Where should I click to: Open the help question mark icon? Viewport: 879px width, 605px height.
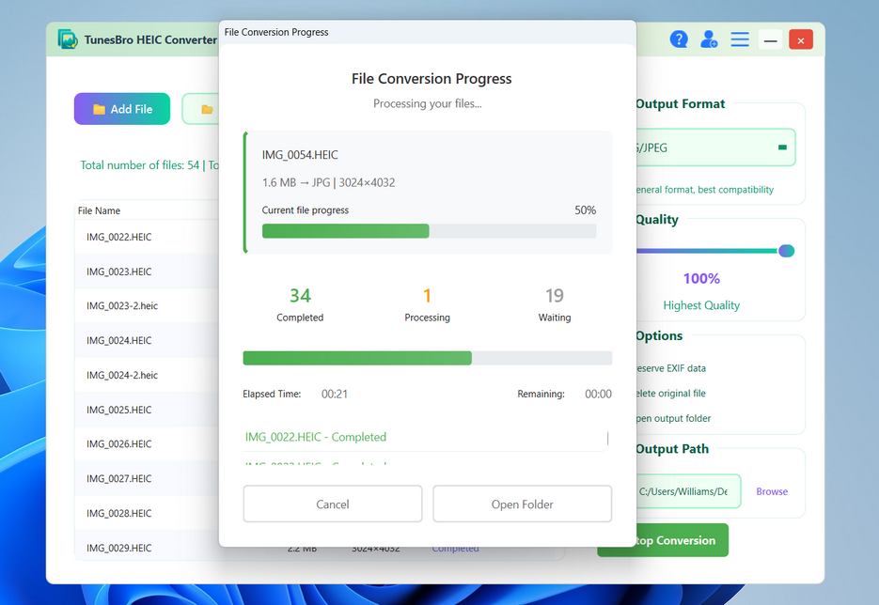pos(679,39)
